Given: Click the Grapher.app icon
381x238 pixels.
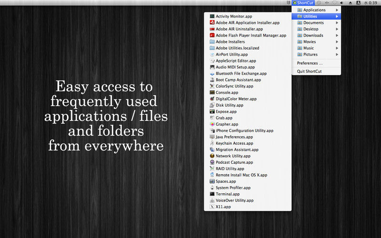Looking at the screenshot, I should click(x=212, y=124).
